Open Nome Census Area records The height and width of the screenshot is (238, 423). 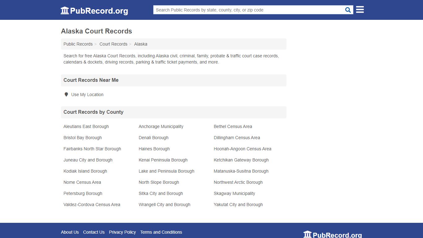(82, 182)
